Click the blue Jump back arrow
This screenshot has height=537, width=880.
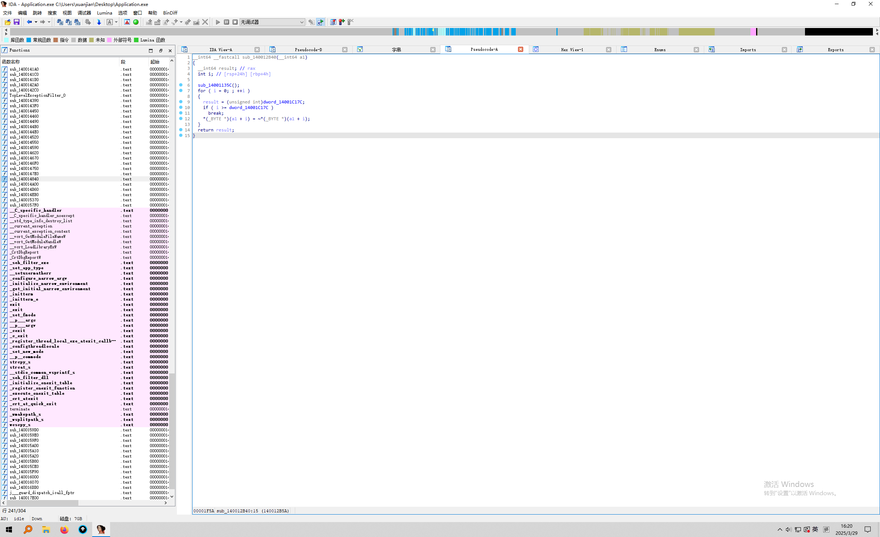(29, 22)
